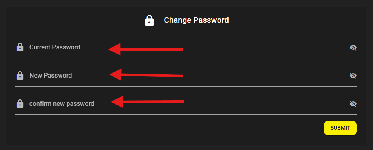Click the red arrow pointing at New Password

(146, 75)
